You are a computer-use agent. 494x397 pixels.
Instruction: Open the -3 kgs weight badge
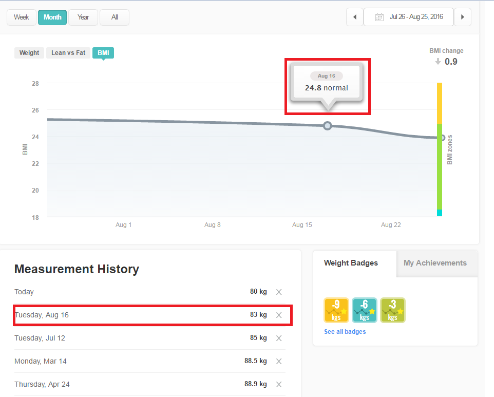point(392,310)
